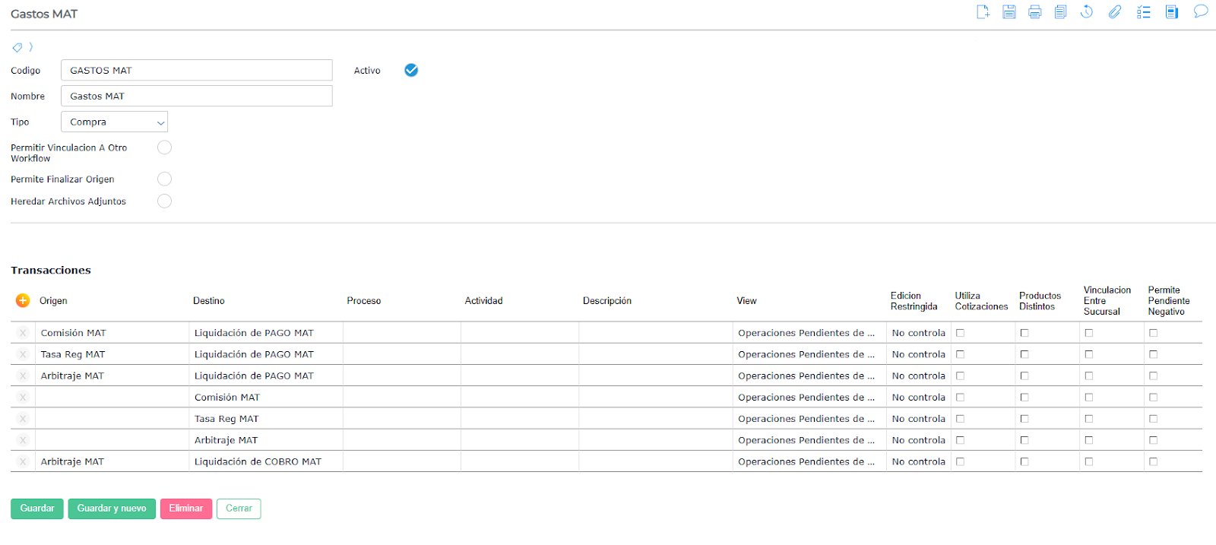Click Guardar y nuevo button
This screenshot has width=1216, height=545.
click(x=112, y=509)
